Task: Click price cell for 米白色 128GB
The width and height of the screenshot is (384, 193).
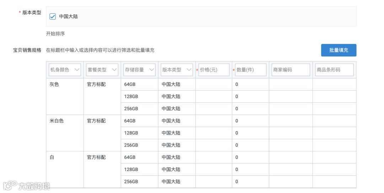Action: [214, 133]
